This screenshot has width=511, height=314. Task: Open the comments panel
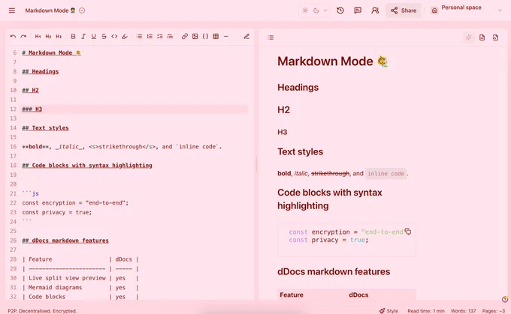(358, 10)
